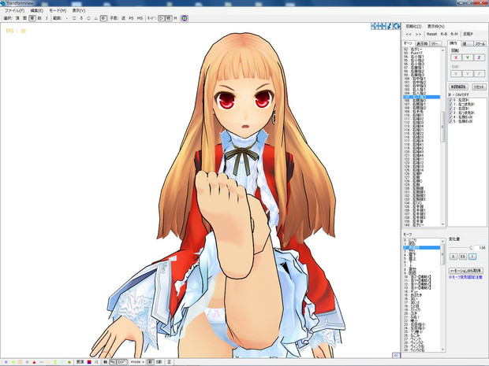This screenshot has width=489, height=366.
Task: Open the ファイル(F) menu
Action: tap(14, 10)
